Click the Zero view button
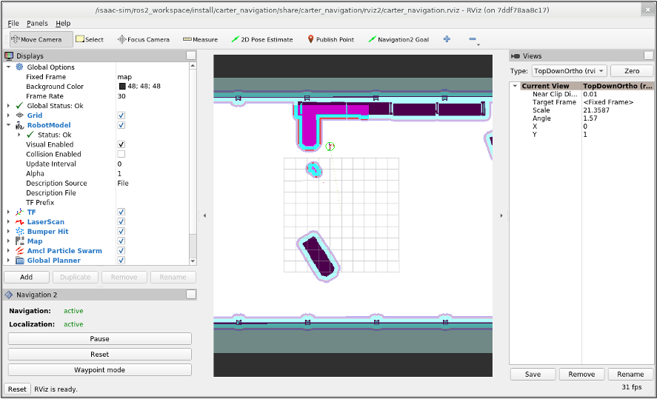 pos(631,71)
